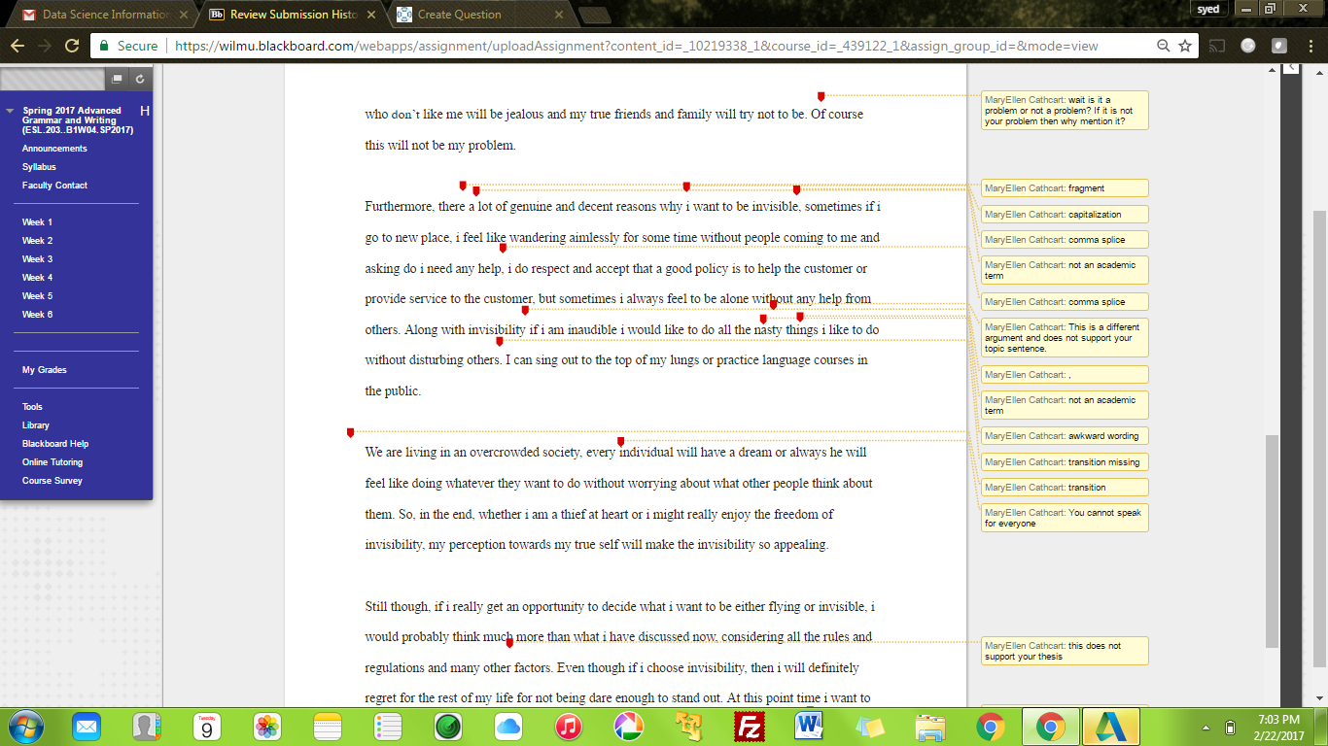Open Faculty Contact in the course menu
1328x746 pixels.
54,186
